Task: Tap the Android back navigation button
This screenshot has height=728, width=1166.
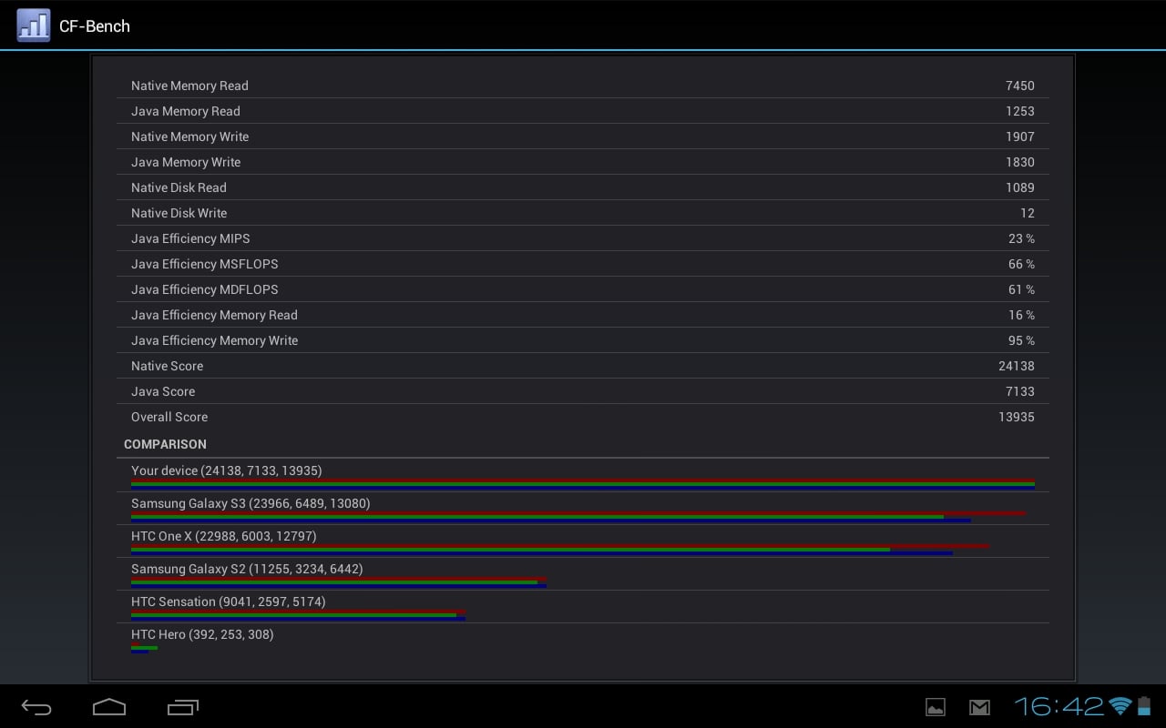Action: [x=36, y=707]
